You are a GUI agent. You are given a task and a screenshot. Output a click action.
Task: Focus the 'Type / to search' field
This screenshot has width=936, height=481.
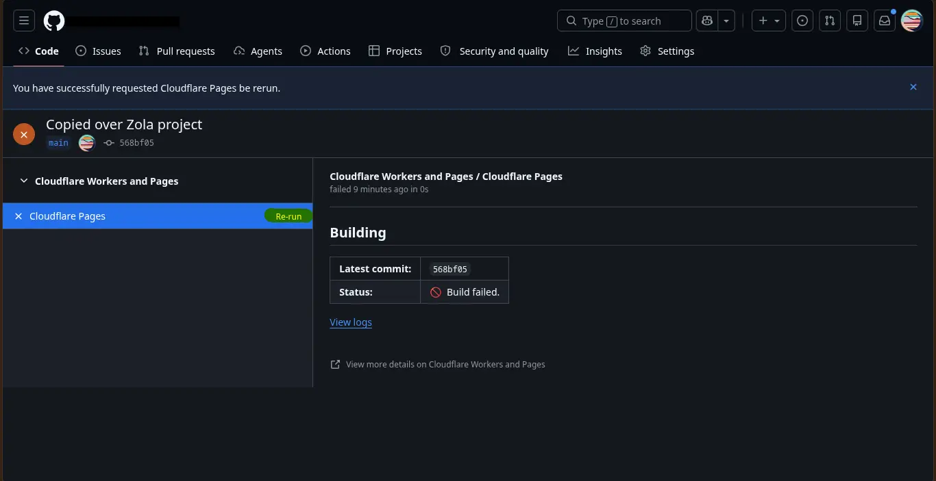[x=625, y=21]
